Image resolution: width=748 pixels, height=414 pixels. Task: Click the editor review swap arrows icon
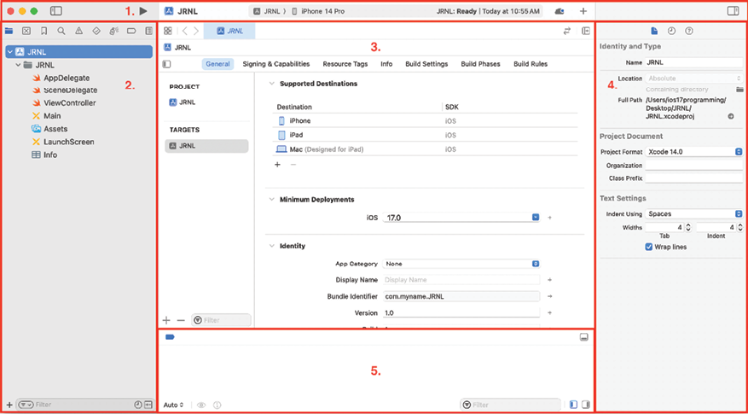(566, 31)
